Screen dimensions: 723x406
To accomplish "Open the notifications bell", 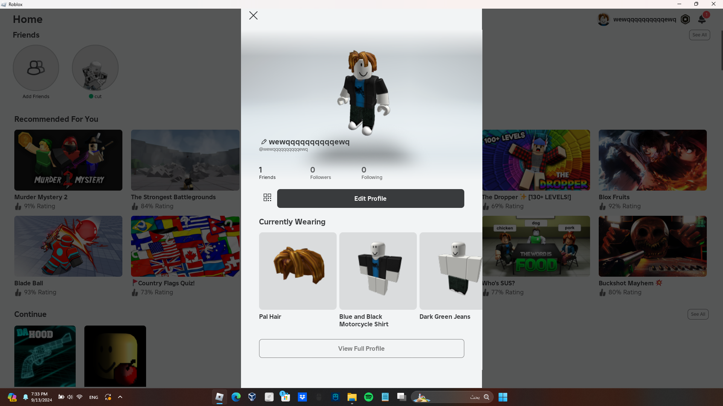I will coord(702,19).
